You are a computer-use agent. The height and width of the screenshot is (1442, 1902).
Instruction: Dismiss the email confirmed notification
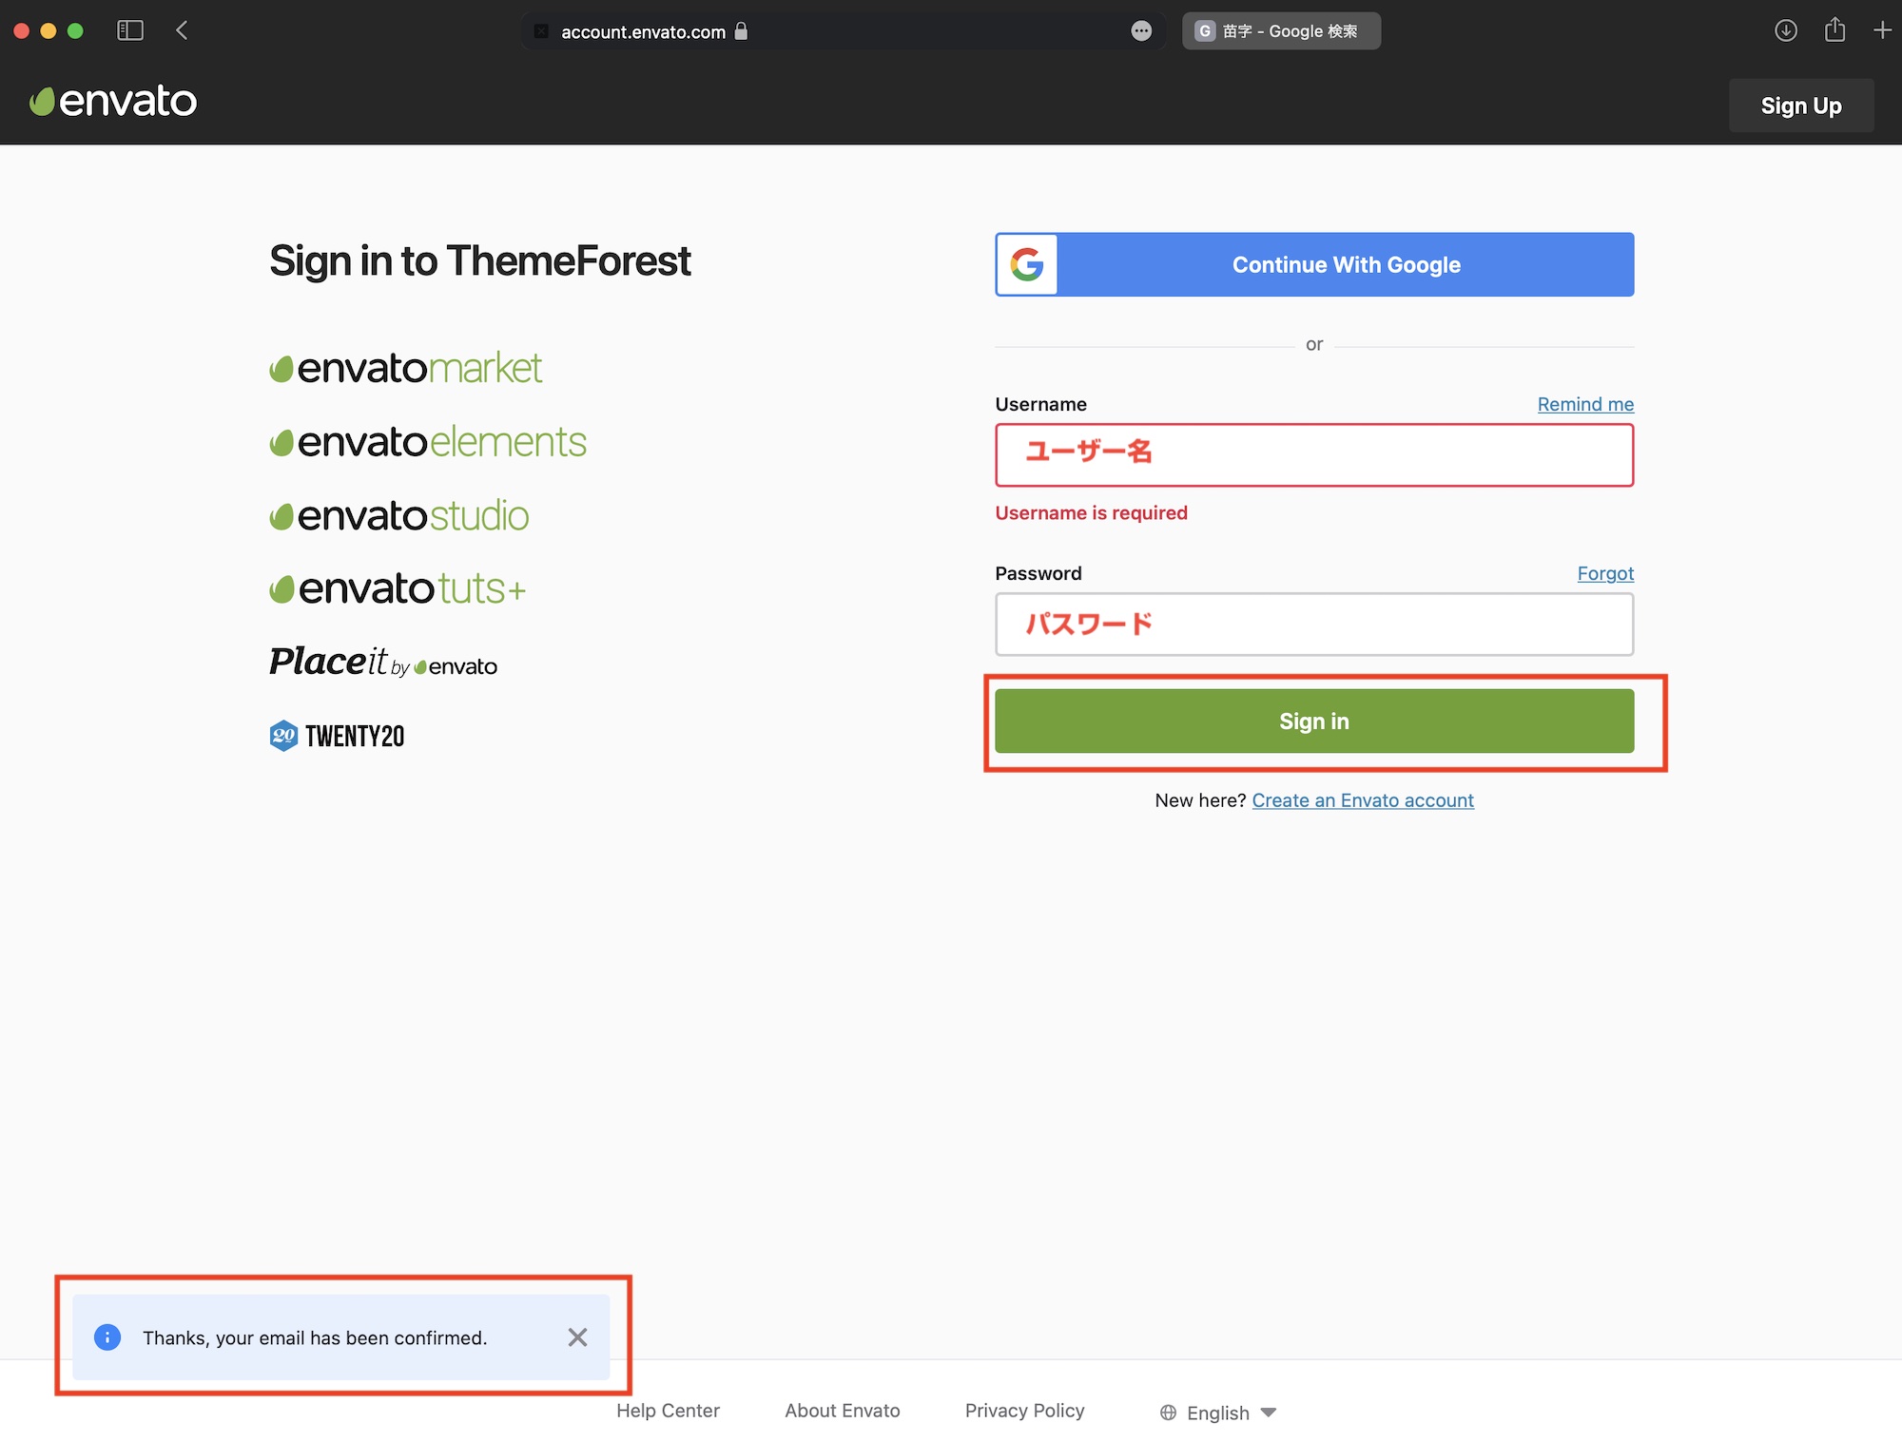pyautogui.click(x=577, y=1337)
